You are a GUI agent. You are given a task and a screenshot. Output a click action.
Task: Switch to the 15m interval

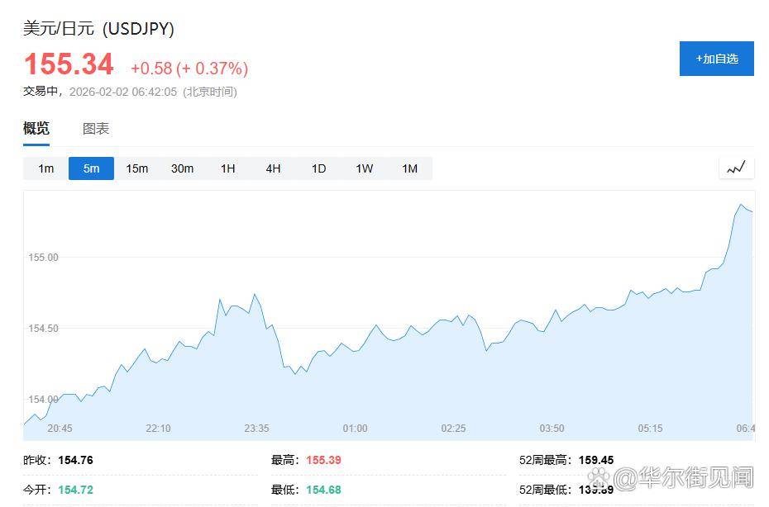coord(136,168)
